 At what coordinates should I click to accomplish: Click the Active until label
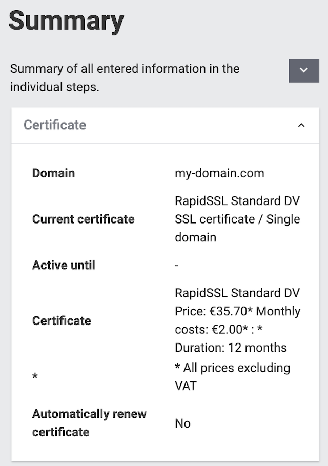[64, 265]
